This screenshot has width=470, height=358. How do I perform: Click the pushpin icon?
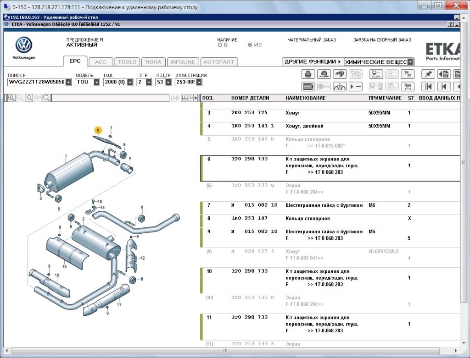(x=428, y=74)
